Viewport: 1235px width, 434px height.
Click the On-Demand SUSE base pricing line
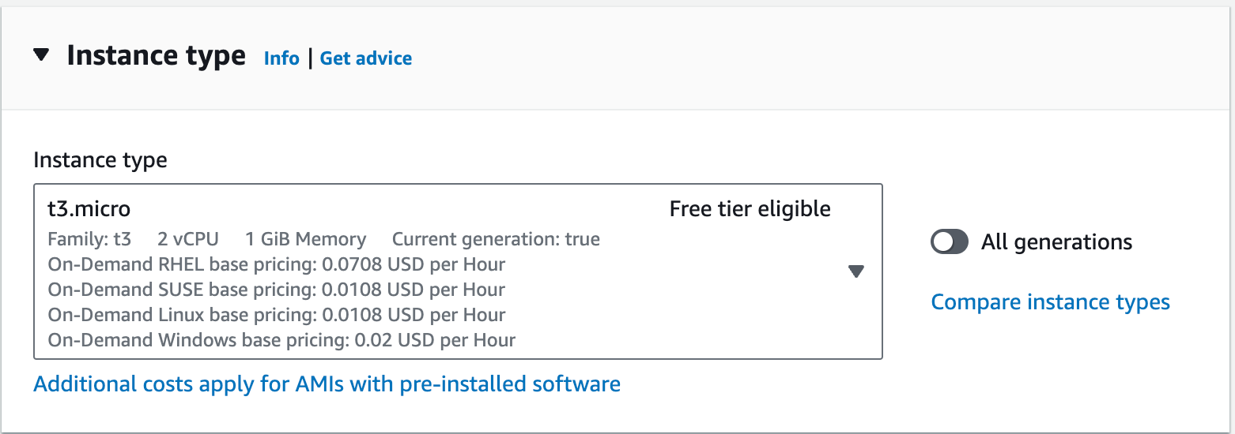(x=276, y=290)
